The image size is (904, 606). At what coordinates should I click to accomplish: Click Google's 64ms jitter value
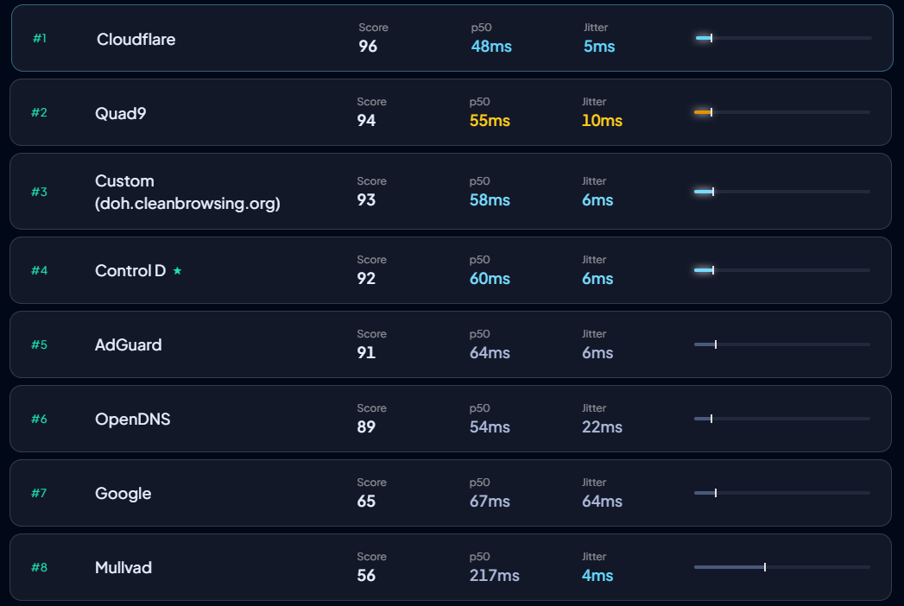602,501
